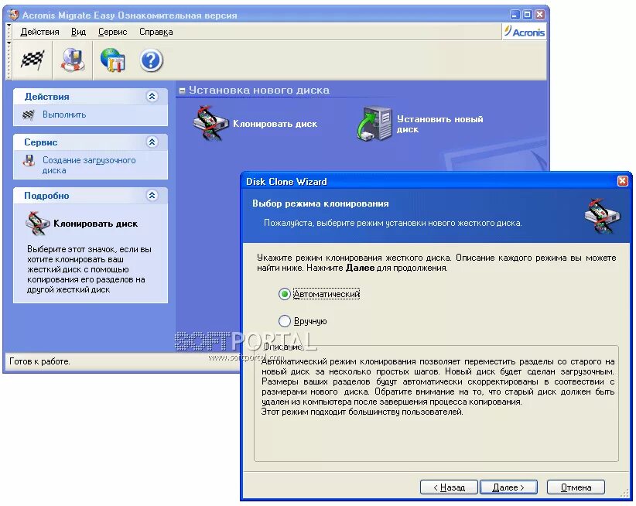Collapse the Сервис sidebar panel

pos(152,142)
